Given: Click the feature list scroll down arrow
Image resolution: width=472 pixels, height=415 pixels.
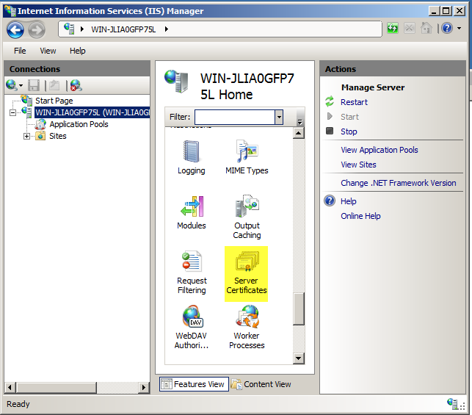Looking at the screenshot, I should (298, 358).
